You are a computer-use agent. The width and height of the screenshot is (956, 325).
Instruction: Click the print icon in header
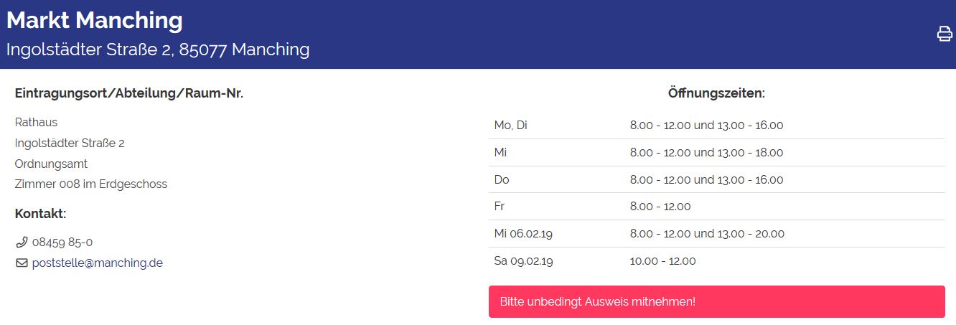945,34
